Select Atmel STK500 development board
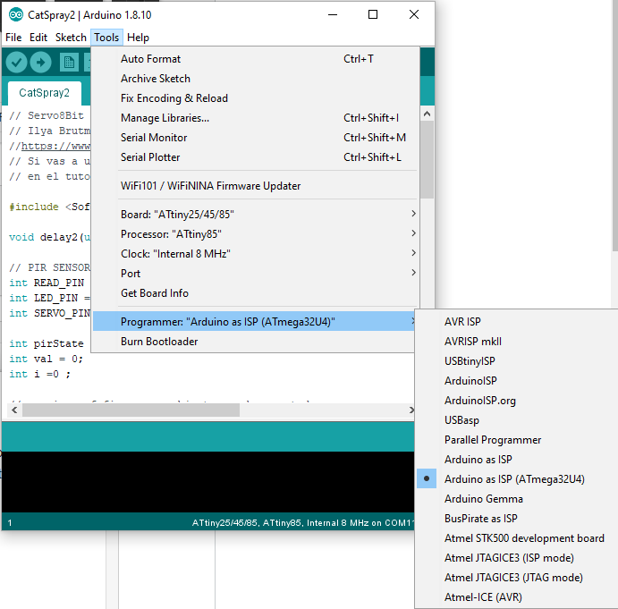 517,538
